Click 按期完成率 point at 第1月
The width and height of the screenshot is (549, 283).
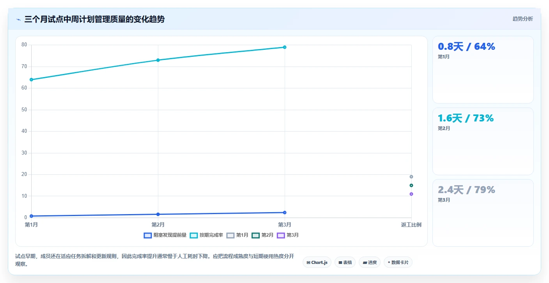point(31,79)
